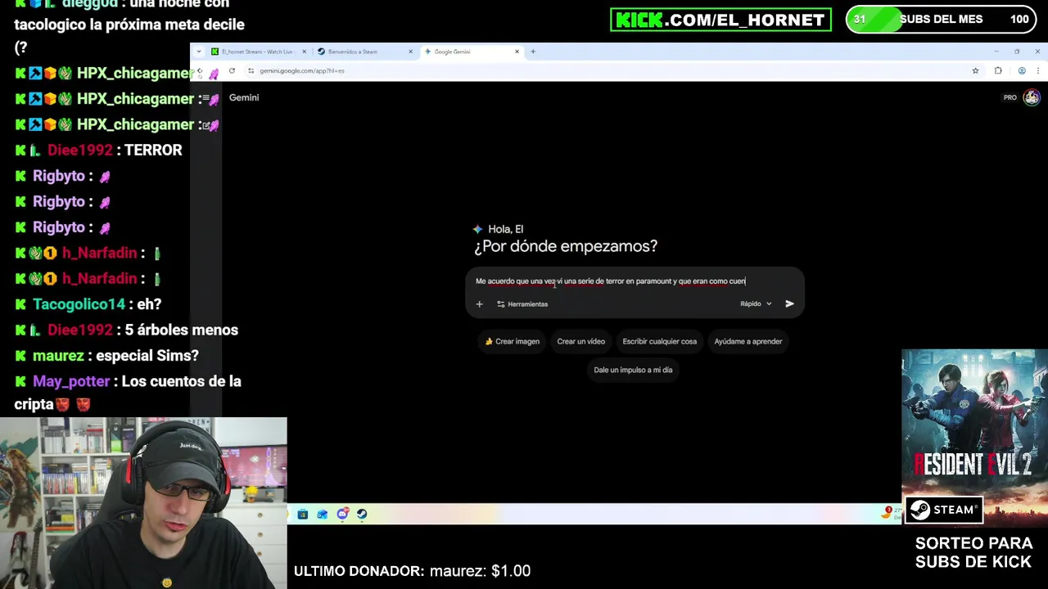The image size is (1048, 589).
Task: Click the Crear un vídeo suggestion chip
Action: (580, 341)
